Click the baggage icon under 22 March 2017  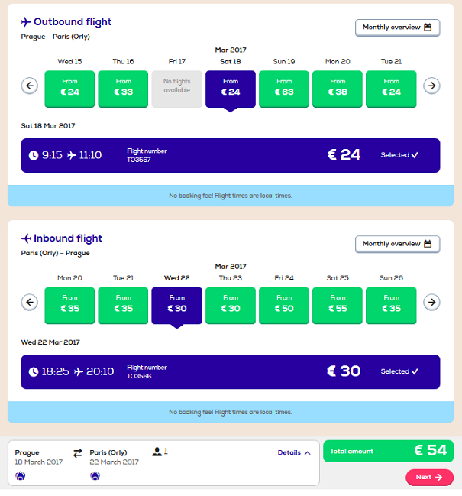[x=95, y=475]
